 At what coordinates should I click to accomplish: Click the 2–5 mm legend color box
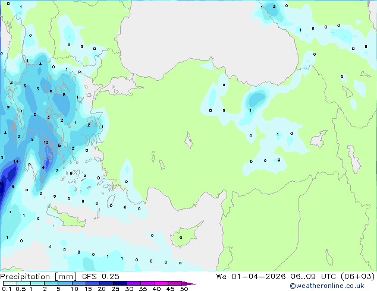(51, 283)
